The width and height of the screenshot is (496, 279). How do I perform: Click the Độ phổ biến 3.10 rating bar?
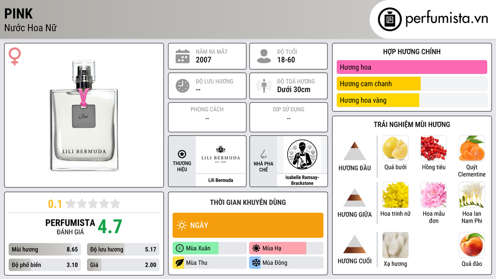[x=45, y=265]
